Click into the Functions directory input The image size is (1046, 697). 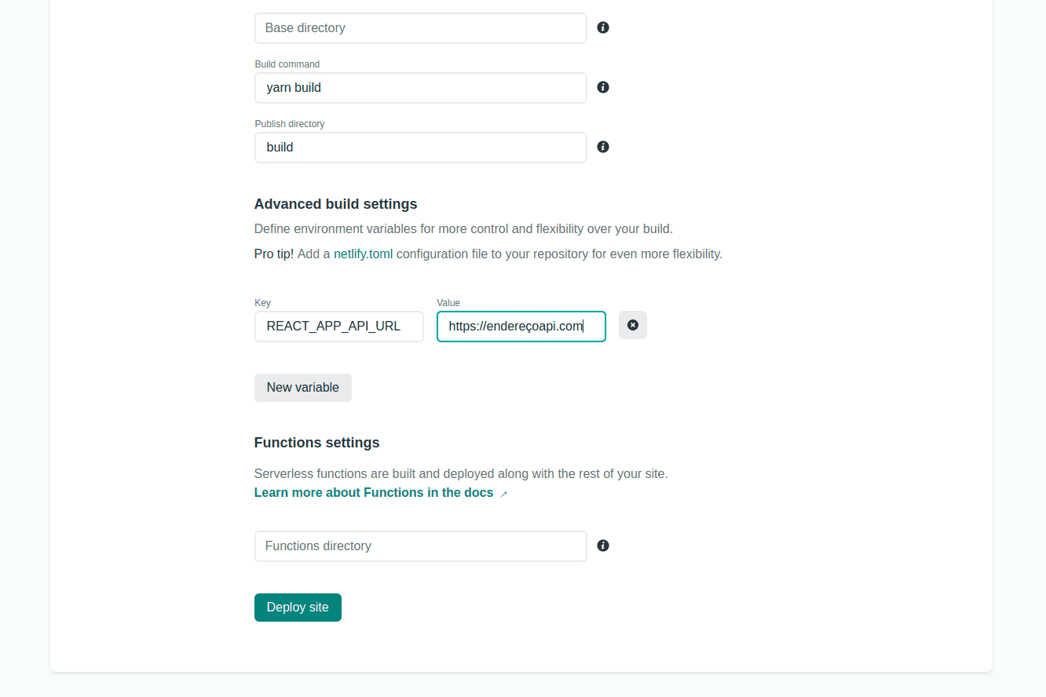point(421,546)
